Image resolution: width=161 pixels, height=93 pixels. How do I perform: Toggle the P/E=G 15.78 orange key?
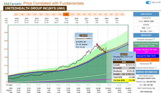146,60
